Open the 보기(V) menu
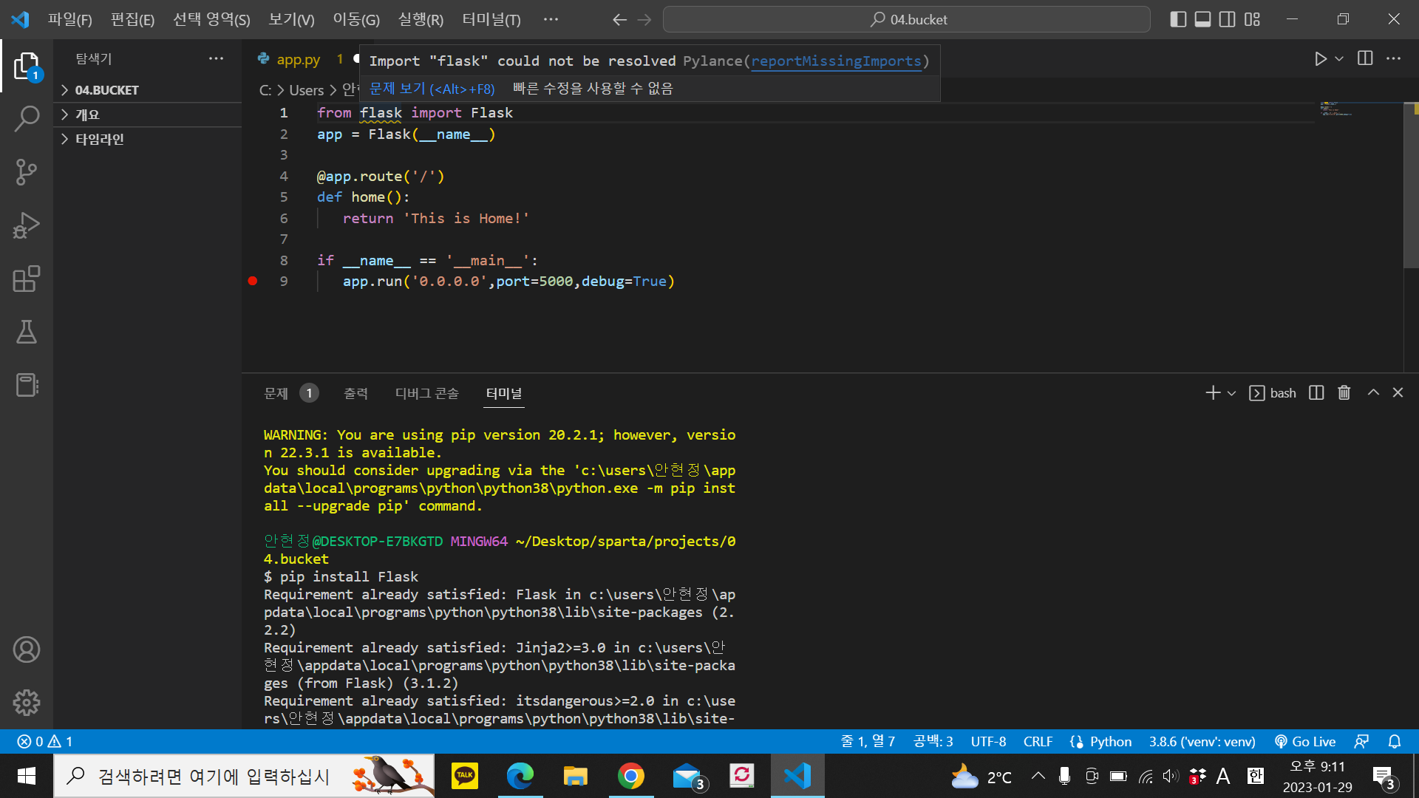Image resolution: width=1419 pixels, height=798 pixels. click(291, 20)
